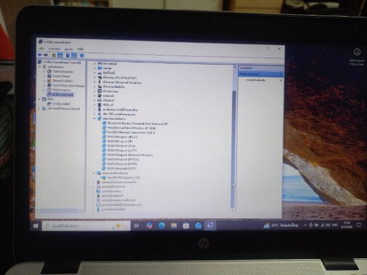Viewport: 367px width, 275px height.
Task: Click the scroll-up arrow of the device list
Action: (x=235, y=68)
